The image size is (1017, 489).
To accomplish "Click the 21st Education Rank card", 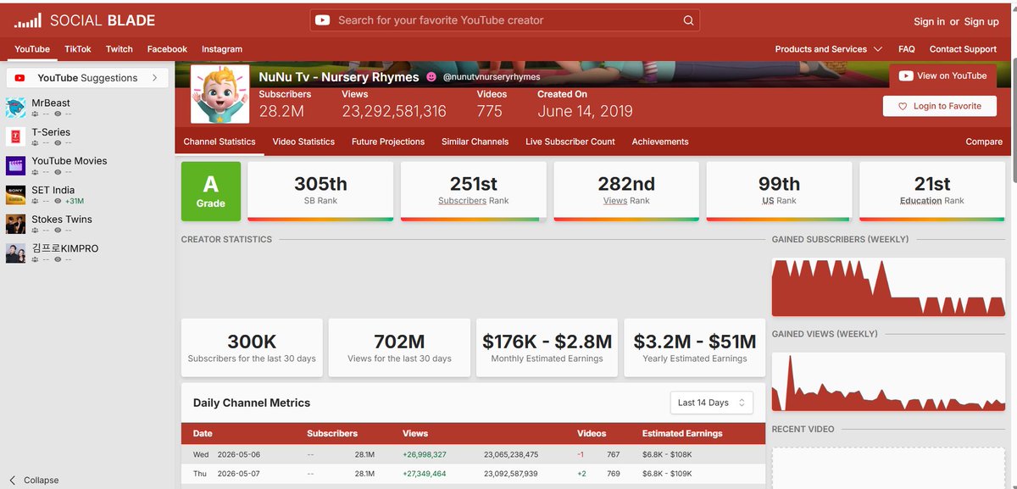I will pyautogui.click(x=932, y=192).
